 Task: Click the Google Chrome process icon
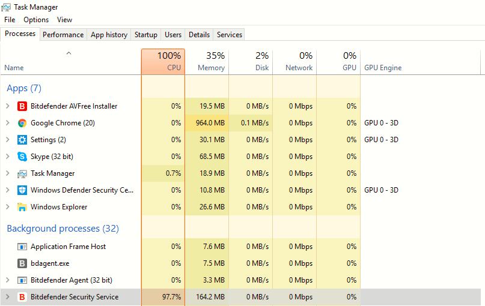(x=22, y=123)
